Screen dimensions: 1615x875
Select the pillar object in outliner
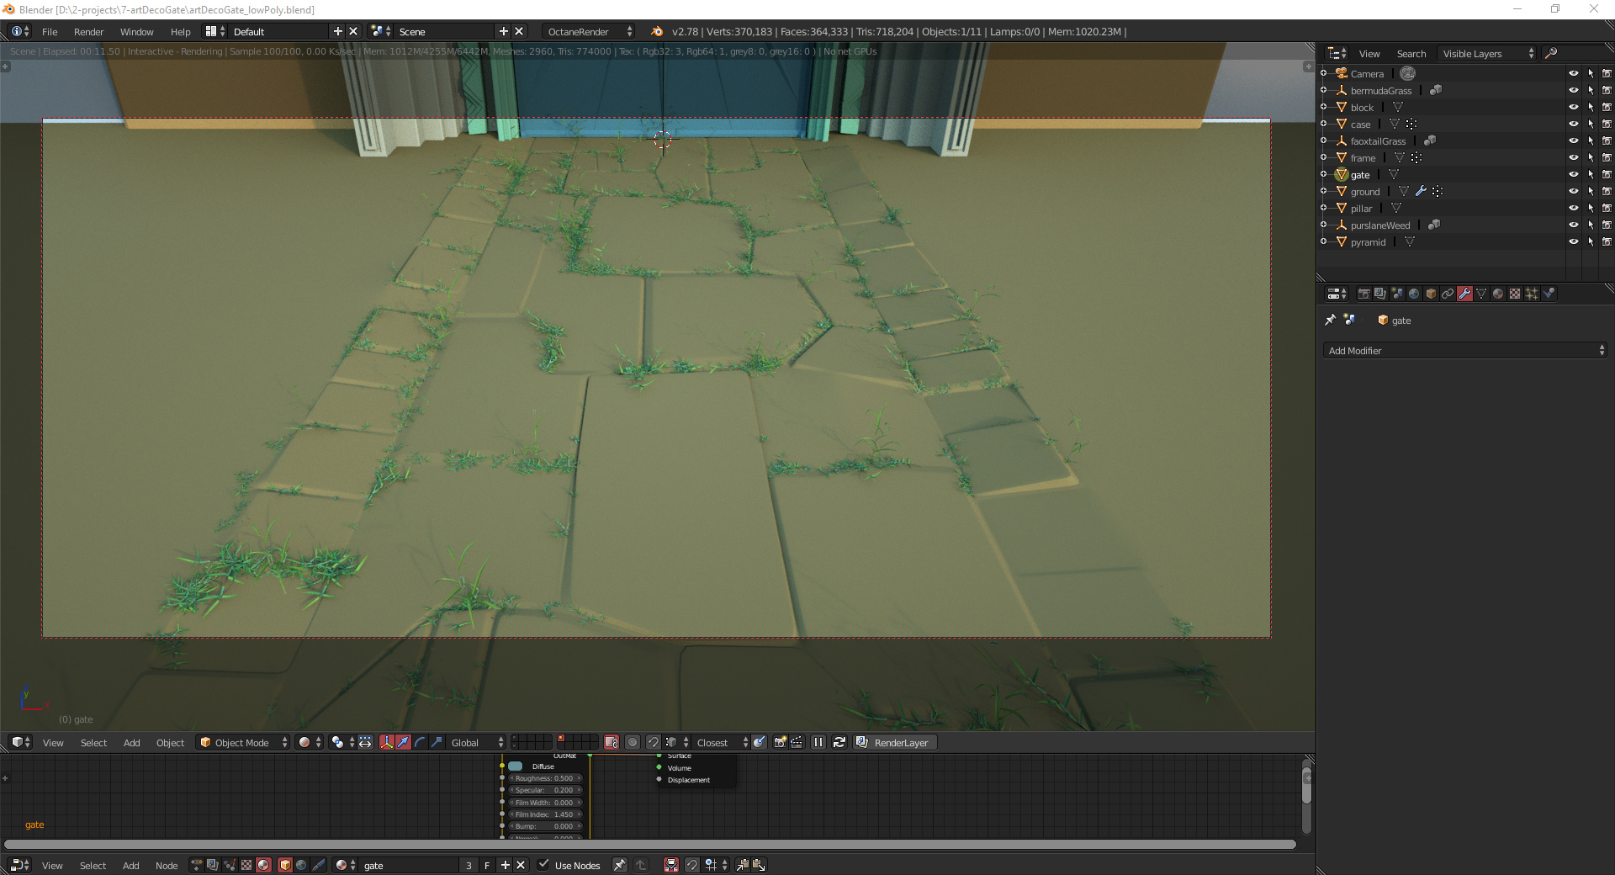click(x=1361, y=208)
